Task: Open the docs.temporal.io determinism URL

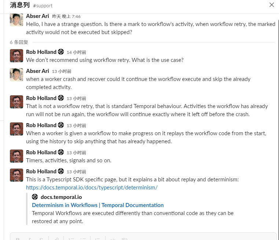Action: (x=92, y=188)
